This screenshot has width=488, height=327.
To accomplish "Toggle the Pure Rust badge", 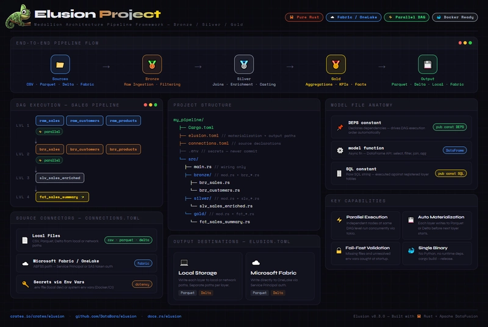I will click(304, 17).
